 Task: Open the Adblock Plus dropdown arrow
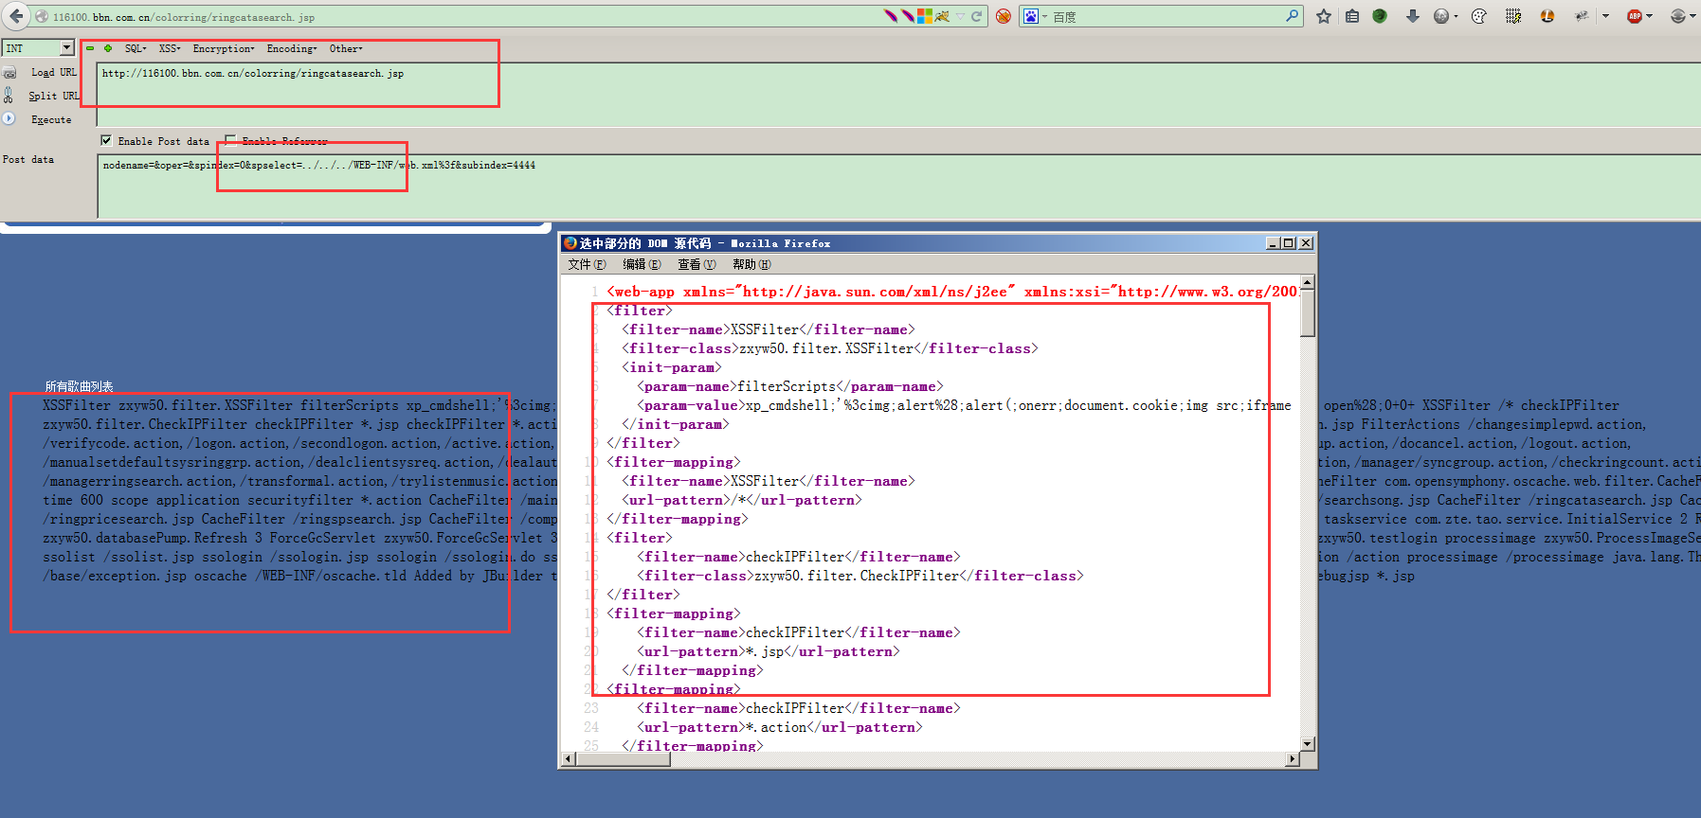[1649, 16]
